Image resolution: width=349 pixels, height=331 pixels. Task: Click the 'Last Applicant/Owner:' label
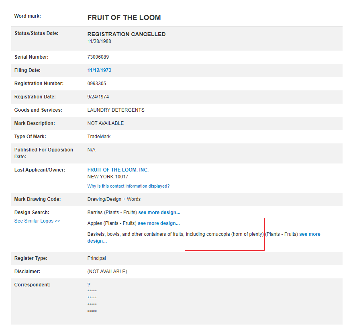click(x=40, y=170)
